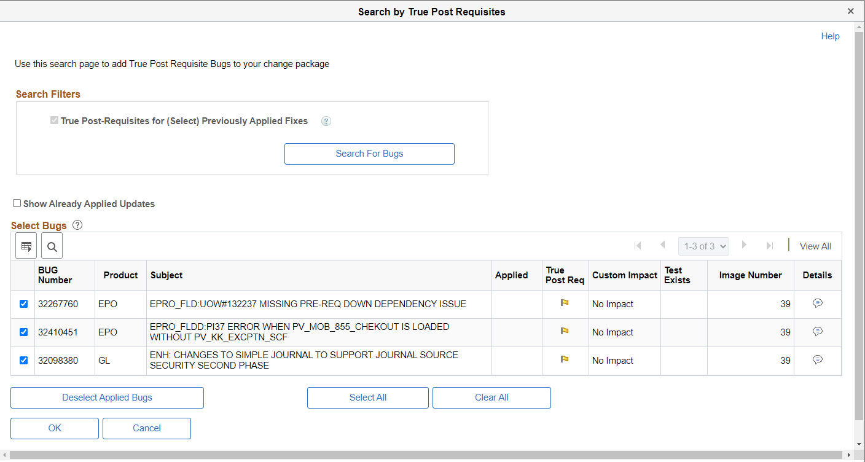Click the yellow flag for bug 32098380
This screenshot has height=462, width=865.
pos(565,360)
